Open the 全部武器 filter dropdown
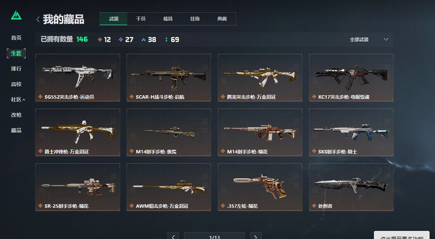The height and width of the screenshot is (239, 435). click(x=369, y=39)
